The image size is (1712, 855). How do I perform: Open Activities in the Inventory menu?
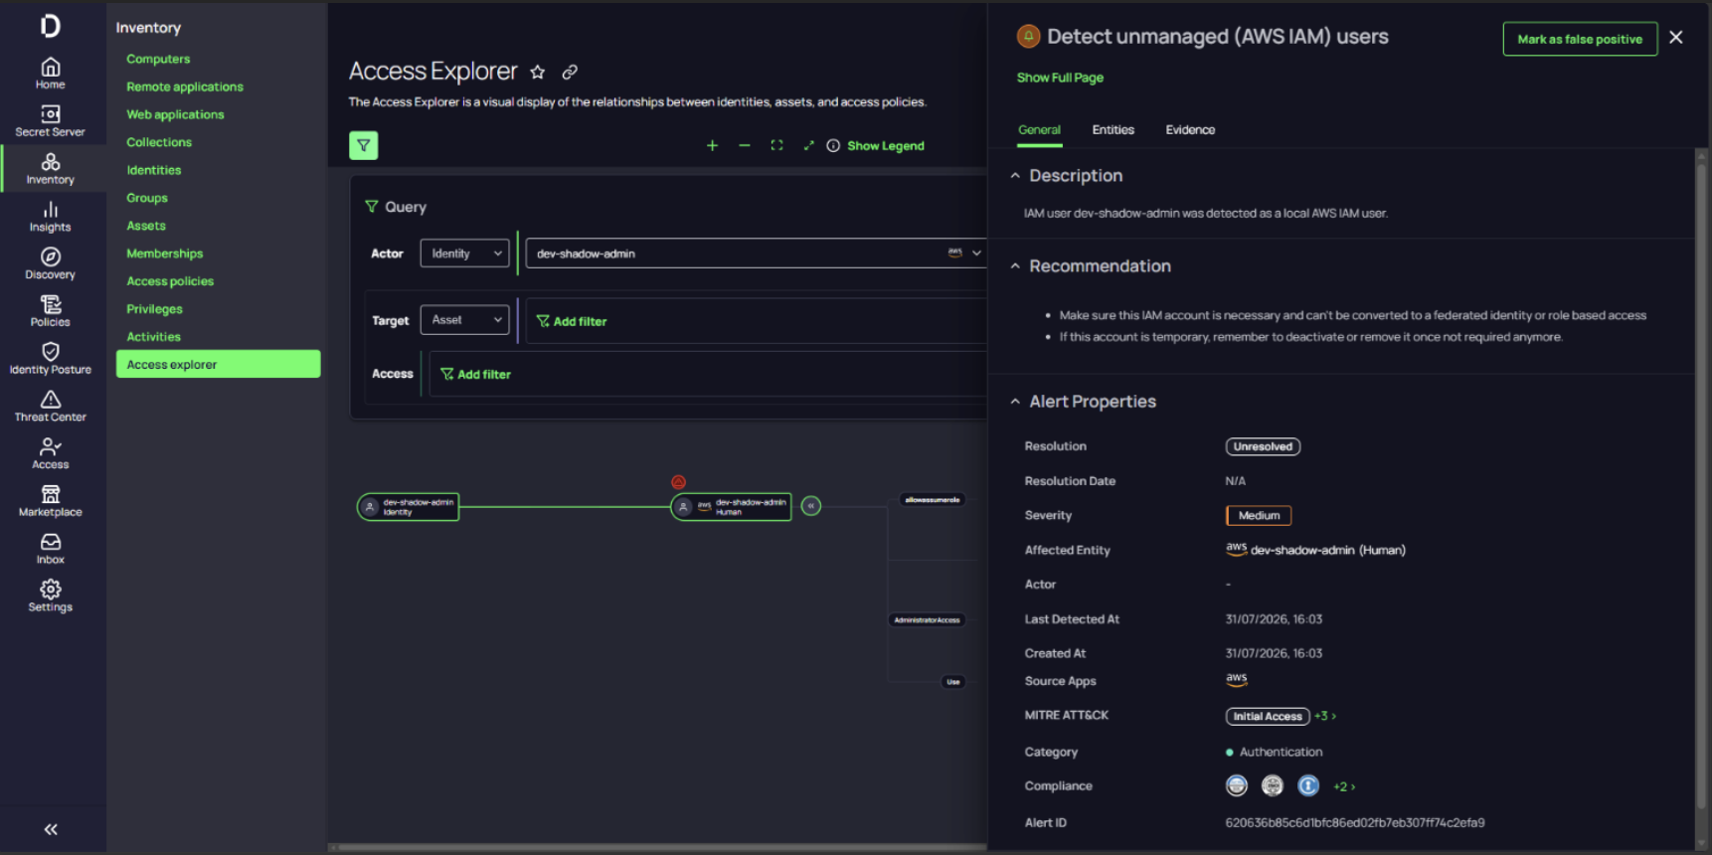[154, 338]
